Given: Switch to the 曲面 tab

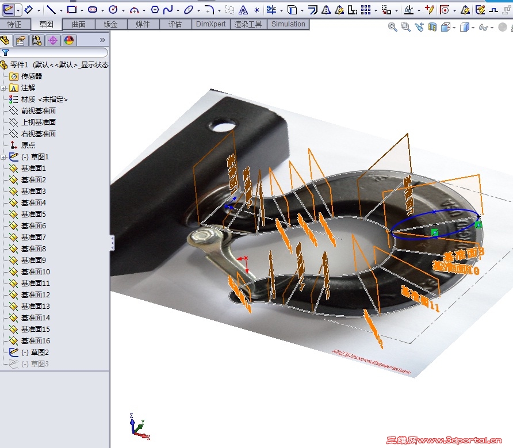Looking at the screenshot, I should point(79,24).
